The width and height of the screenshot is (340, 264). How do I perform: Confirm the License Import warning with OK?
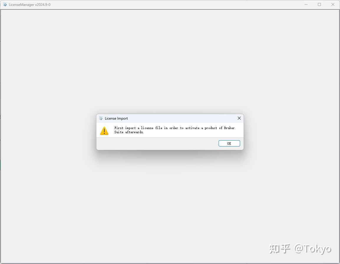229,143
